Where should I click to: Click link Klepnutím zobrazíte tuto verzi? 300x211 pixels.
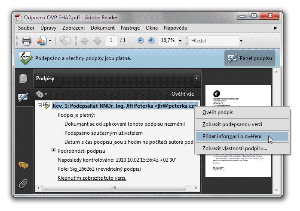tap(92, 178)
